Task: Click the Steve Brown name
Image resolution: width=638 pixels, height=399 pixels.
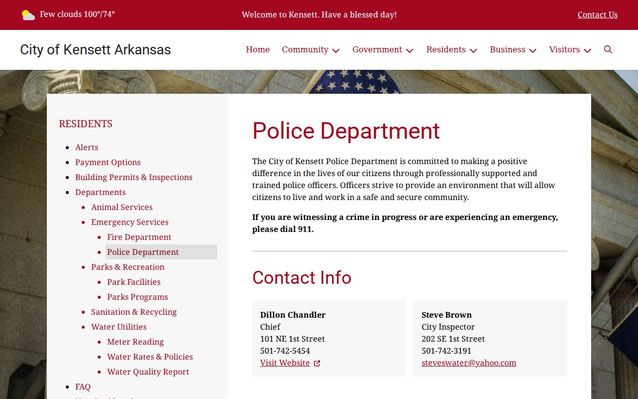Action: pos(447,315)
